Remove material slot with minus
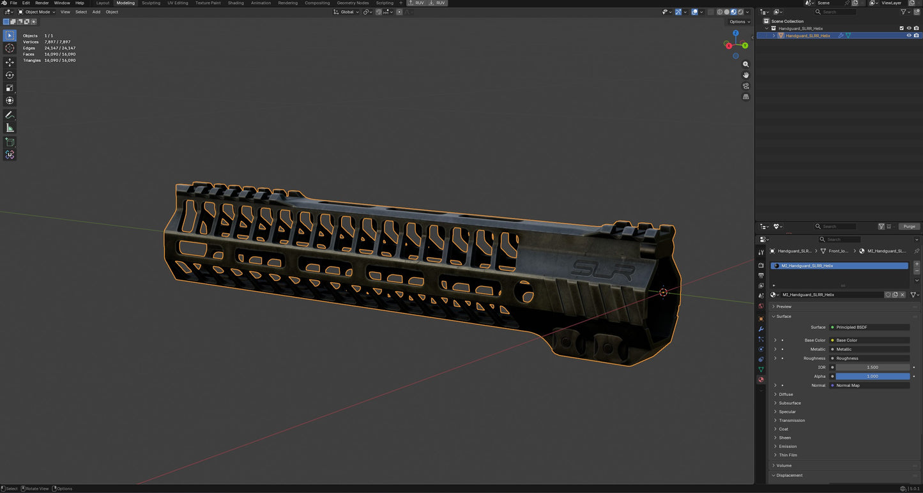923x493 pixels. (917, 271)
